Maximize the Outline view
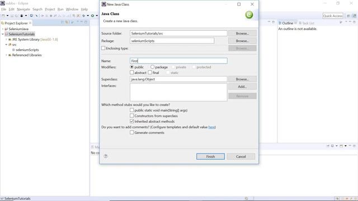The height and width of the screenshot is (201, 358). 354,22
